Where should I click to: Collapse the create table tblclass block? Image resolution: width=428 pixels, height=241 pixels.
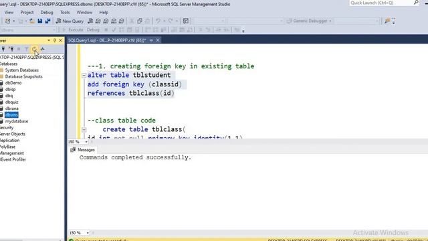click(84, 130)
